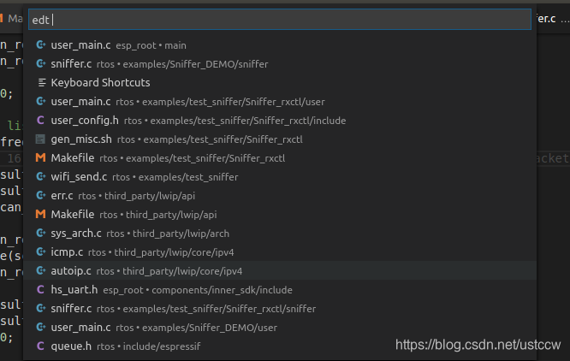Click the quick open search input field
The image size is (570, 361).
(x=280, y=20)
